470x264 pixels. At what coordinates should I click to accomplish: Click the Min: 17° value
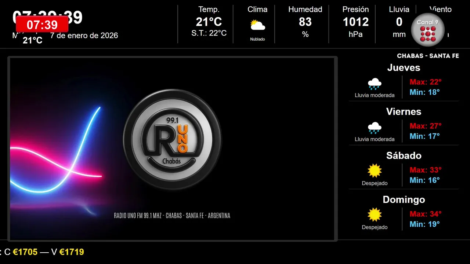click(x=424, y=136)
